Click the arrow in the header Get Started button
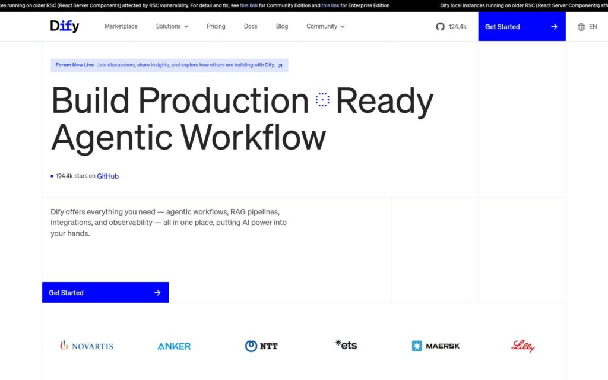Viewport: 608px width, 380px height. (554, 27)
